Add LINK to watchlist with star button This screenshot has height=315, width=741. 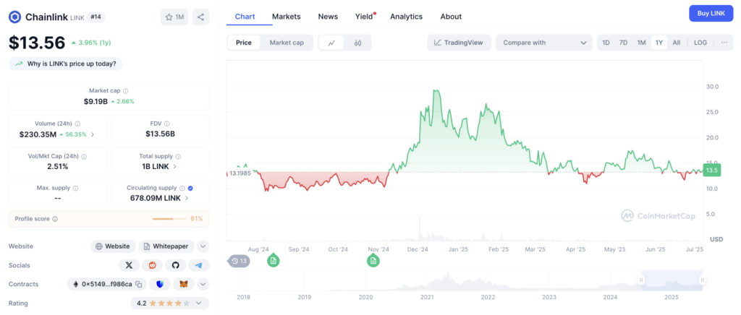(x=174, y=17)
